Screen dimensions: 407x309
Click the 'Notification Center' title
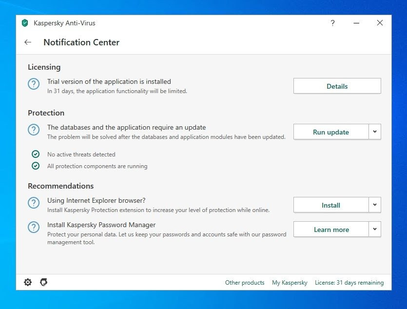[81, 42]
